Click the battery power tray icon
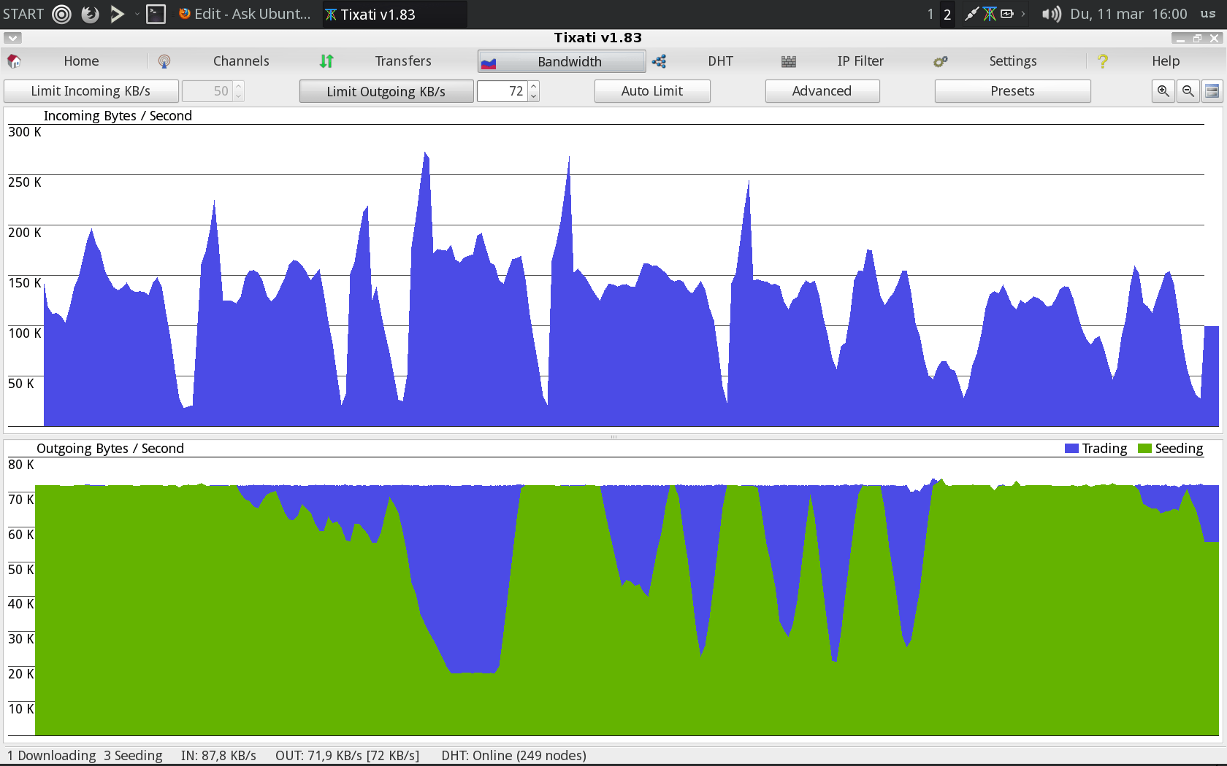 tap(1007, 14)
